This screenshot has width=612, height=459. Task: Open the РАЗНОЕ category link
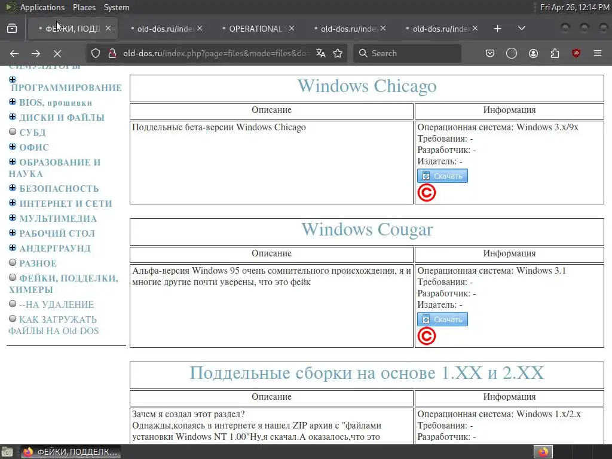pos(38,264)
